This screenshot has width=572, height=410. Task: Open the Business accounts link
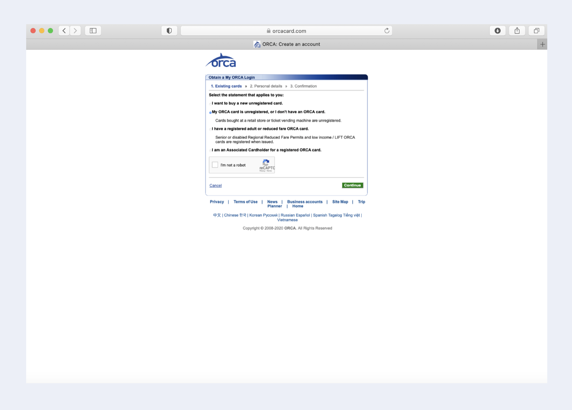pos(305,202)
